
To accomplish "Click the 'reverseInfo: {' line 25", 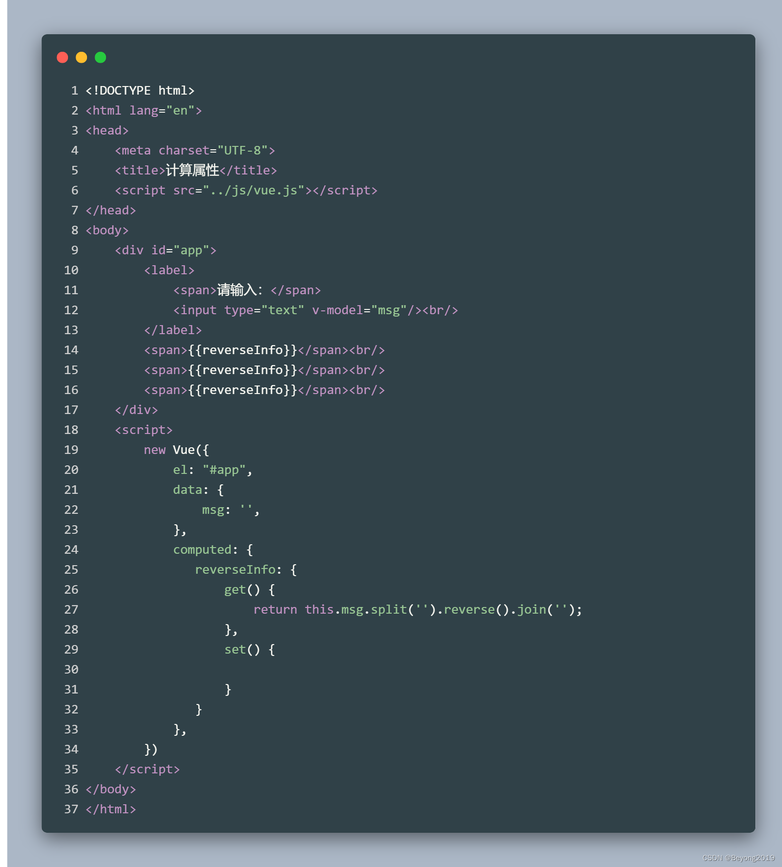I will pos(246,570).
